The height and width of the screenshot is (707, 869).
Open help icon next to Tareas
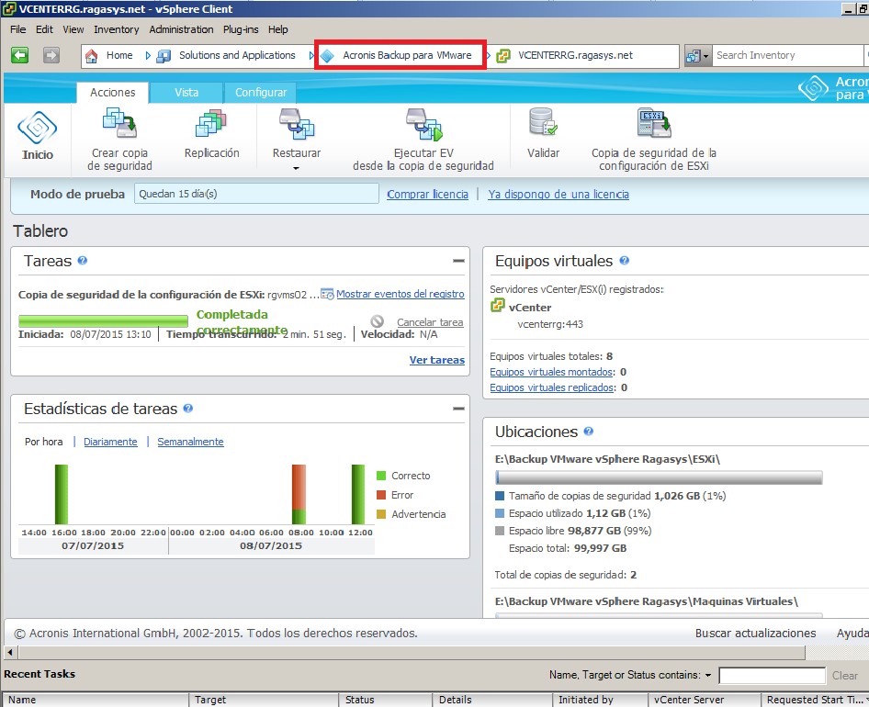click(x=83, y=261)
